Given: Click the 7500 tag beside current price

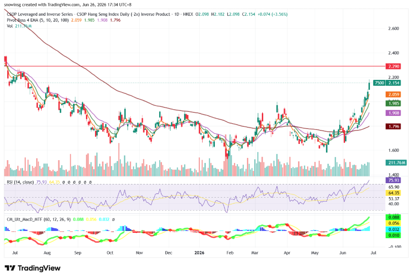Looking at the screenshot, I should coord(379,83).
